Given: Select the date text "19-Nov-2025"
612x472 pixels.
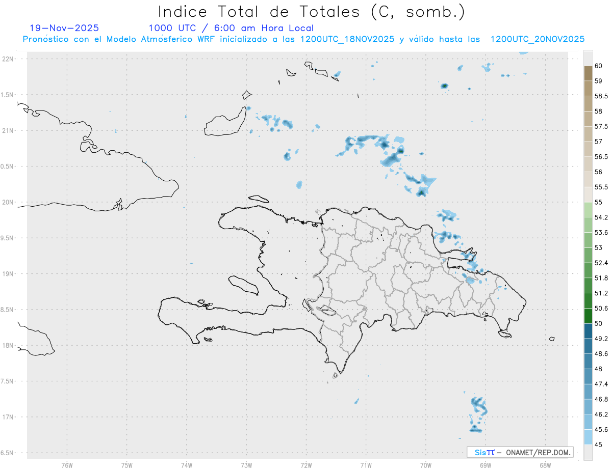Looking at the screenshot, I should pos(64,28).
